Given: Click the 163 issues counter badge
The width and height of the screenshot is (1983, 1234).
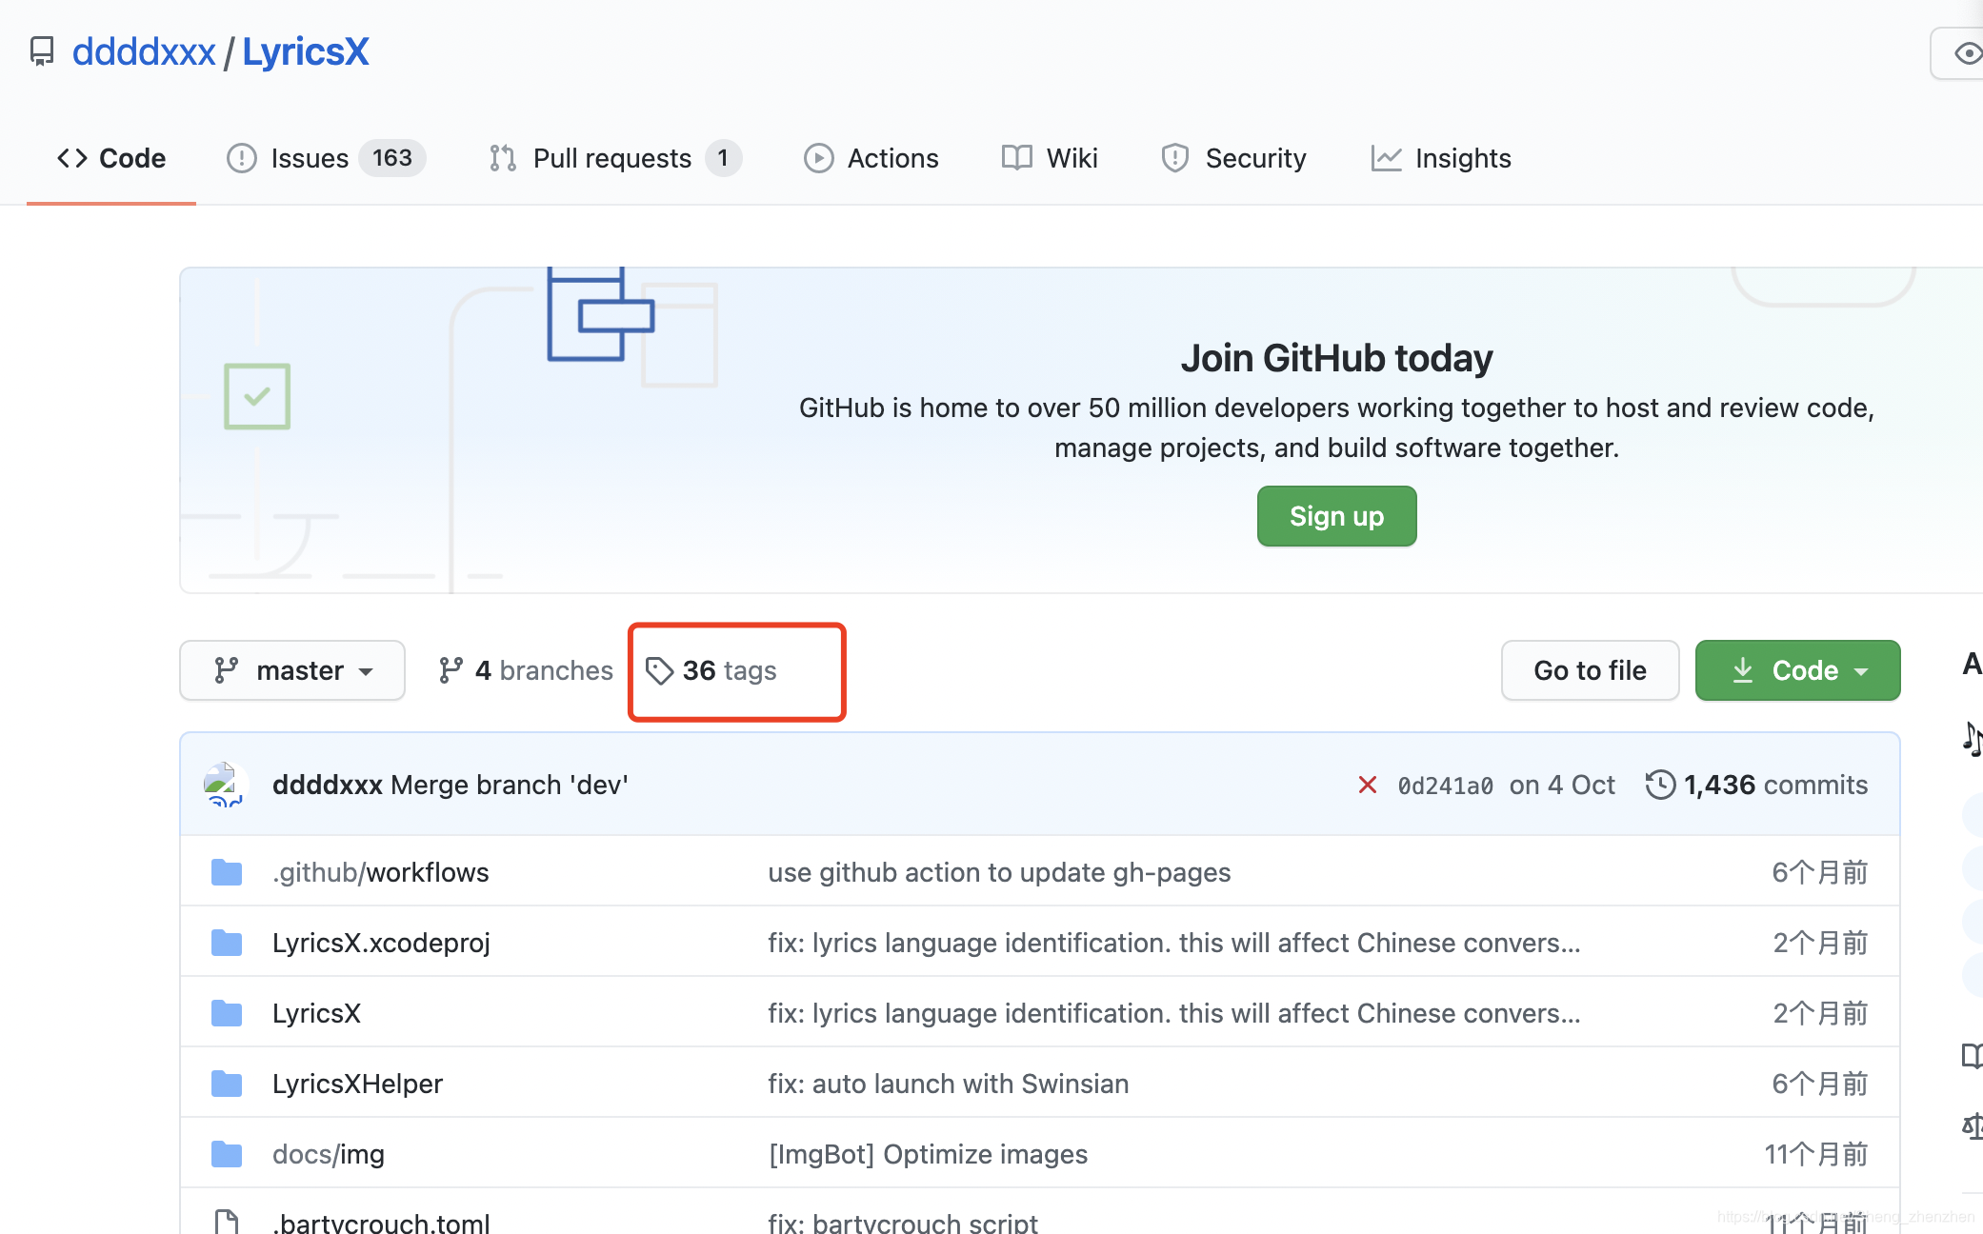Looking at the screenshot, I should [x=392, y=158].
